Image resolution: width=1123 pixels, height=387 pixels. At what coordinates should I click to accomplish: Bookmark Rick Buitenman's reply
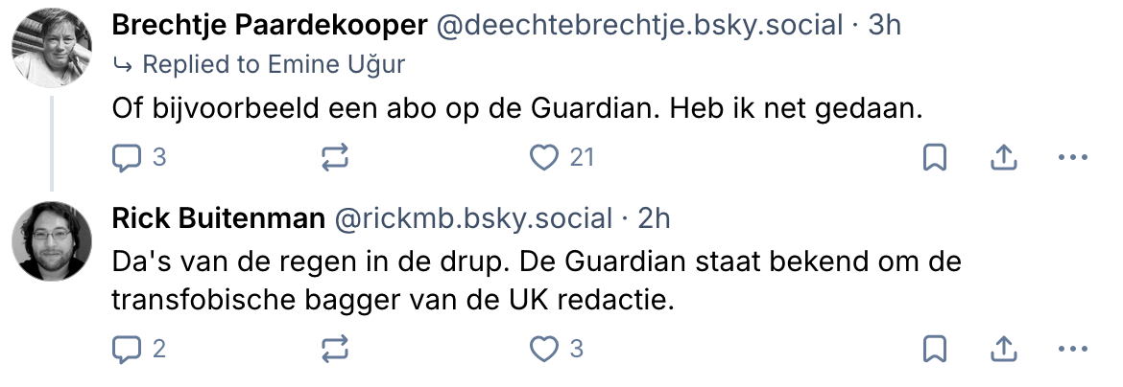point(934,350)
